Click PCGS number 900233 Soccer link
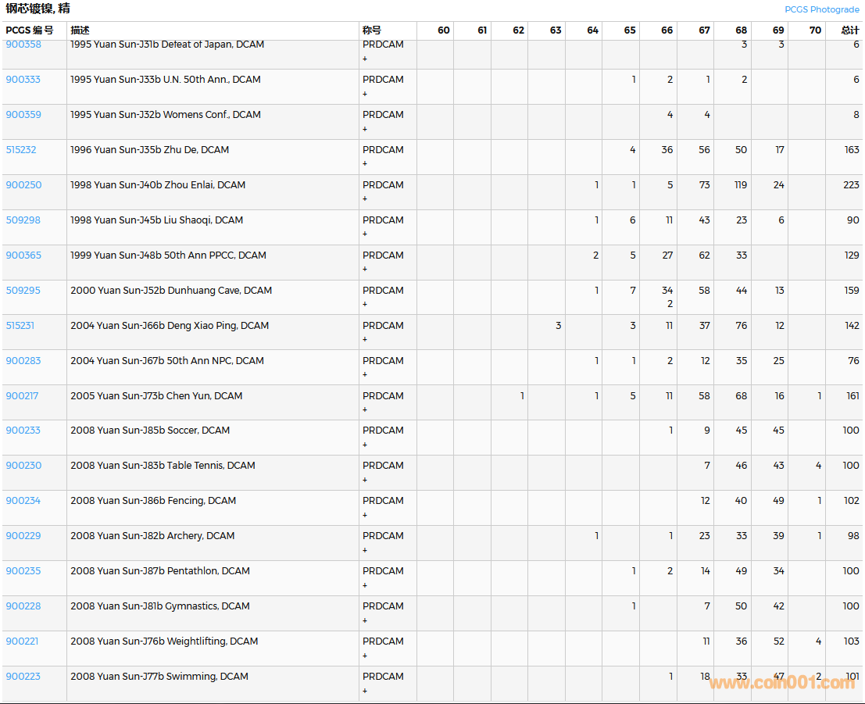The image size is (865, 704). (23, 431)
